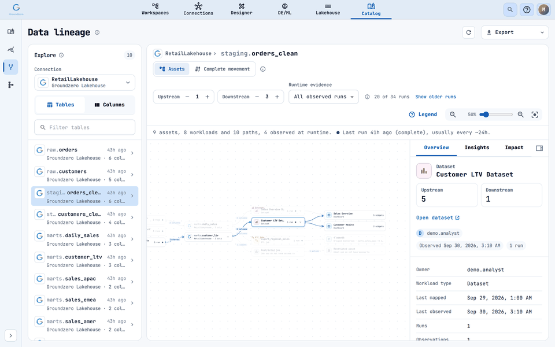
Task: Click RetailLakehouse logo in breadcrumb
Action: pyautogui.click(x=157, y=53)
